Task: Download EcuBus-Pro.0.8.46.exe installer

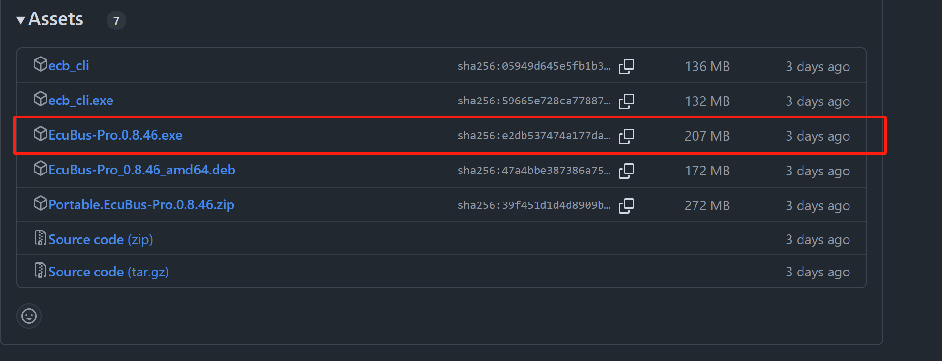Action: click(x=115, y=135)
